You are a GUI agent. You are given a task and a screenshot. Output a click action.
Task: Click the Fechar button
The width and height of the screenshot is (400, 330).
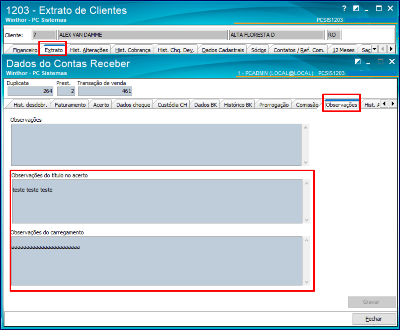point(374,319)
